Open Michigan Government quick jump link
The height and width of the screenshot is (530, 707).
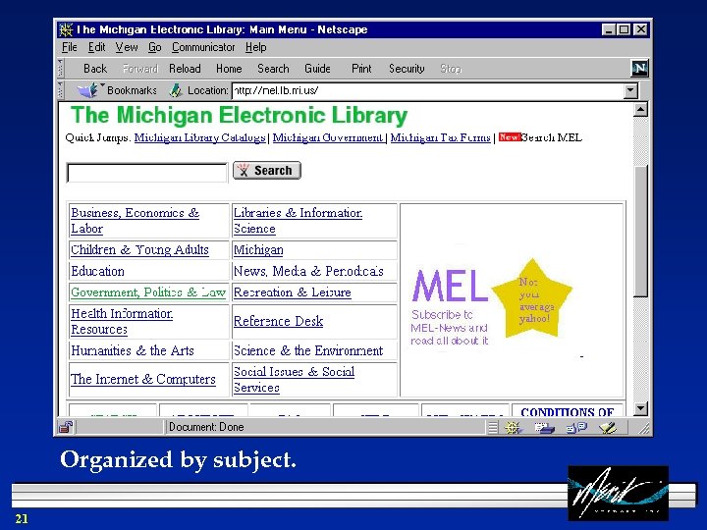(328, 137)
